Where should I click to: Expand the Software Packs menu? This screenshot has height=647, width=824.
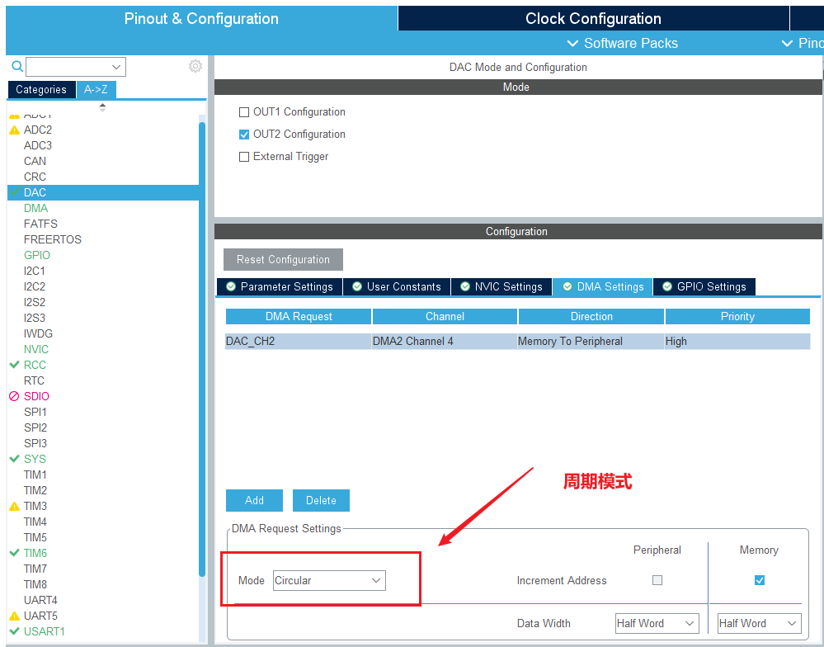click(623, 43)
